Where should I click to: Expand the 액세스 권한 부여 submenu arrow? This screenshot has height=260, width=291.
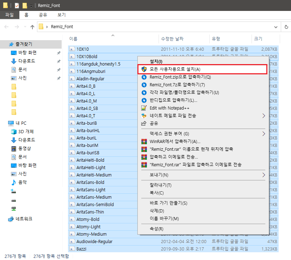264,134
